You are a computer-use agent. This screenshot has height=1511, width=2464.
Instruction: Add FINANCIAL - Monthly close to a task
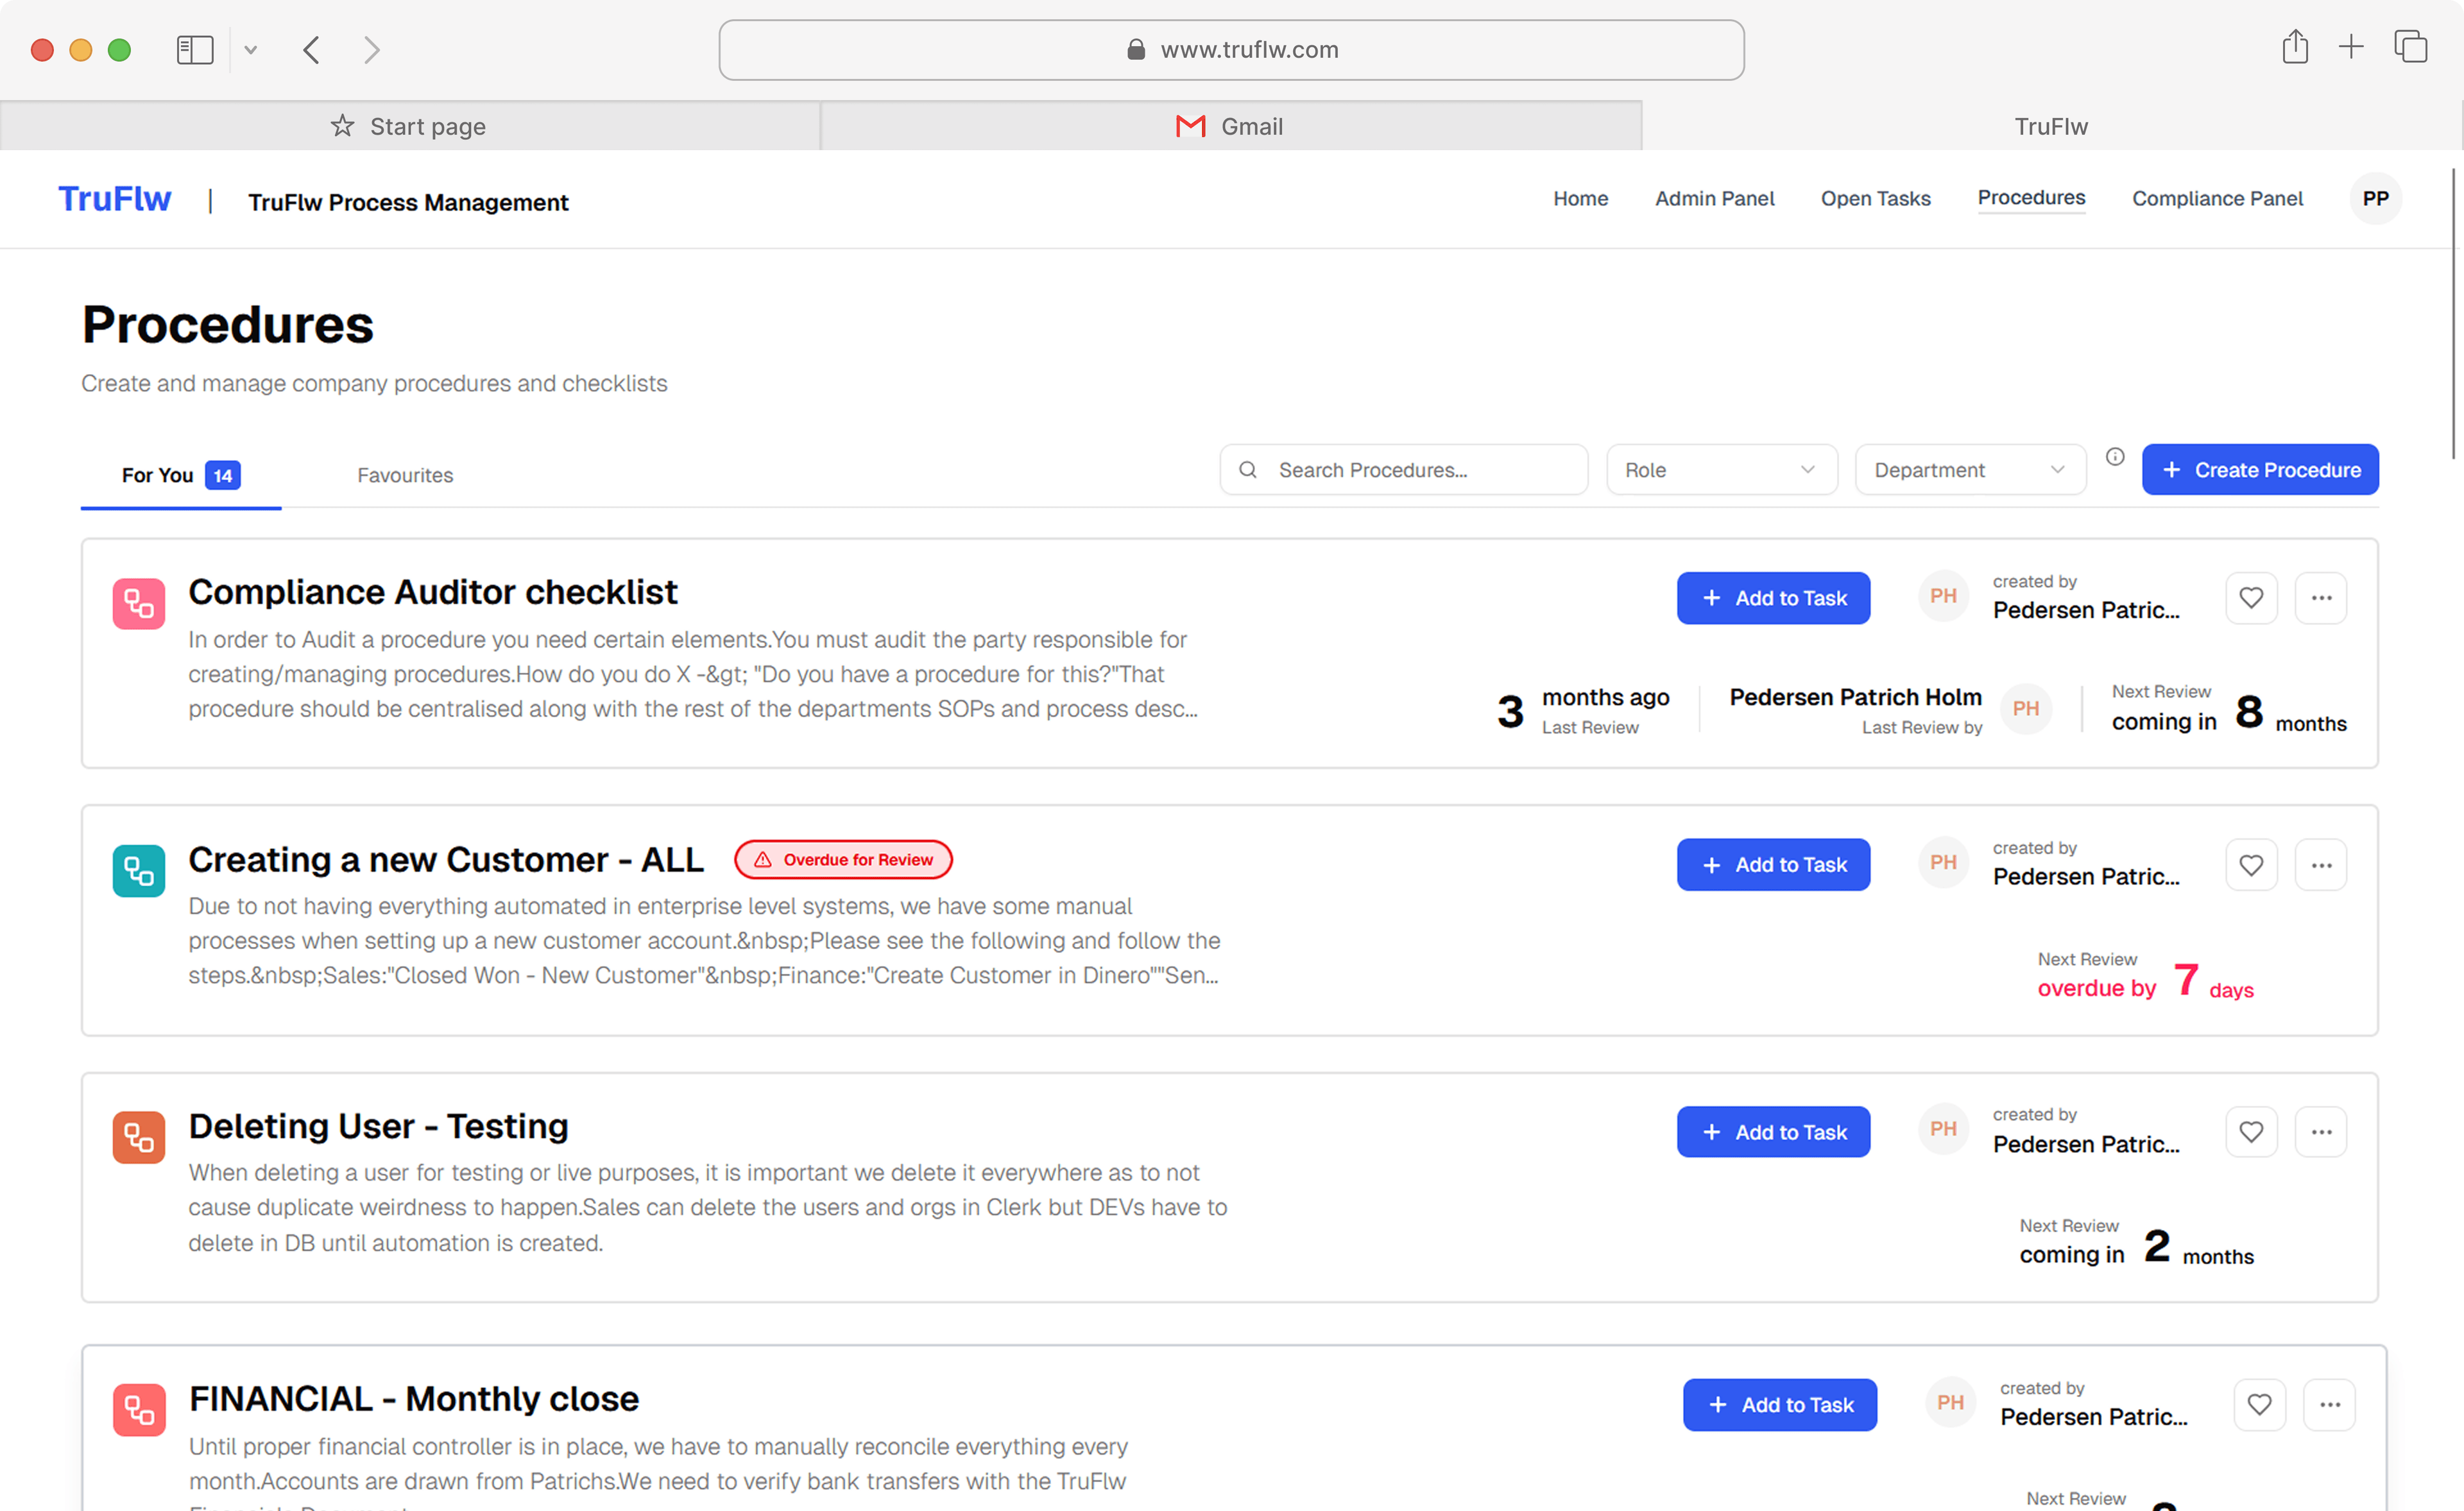coord(1779,1405)
